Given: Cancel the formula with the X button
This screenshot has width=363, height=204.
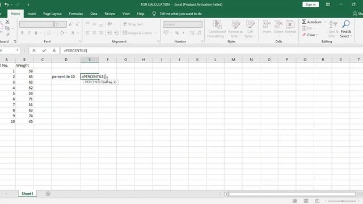Looking at the screenshot, I should coord(34,50).
